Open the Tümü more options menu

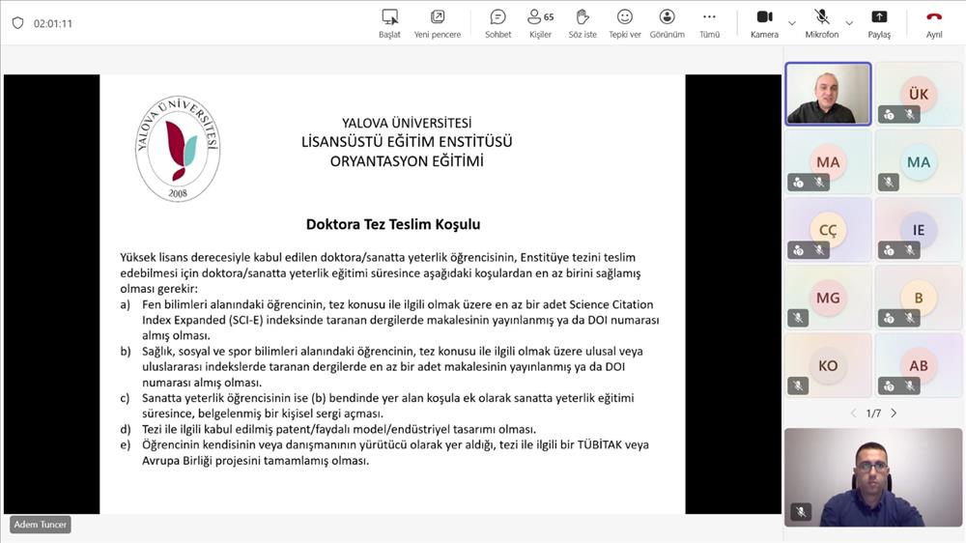pyautogui.click(x=709, y=23)
